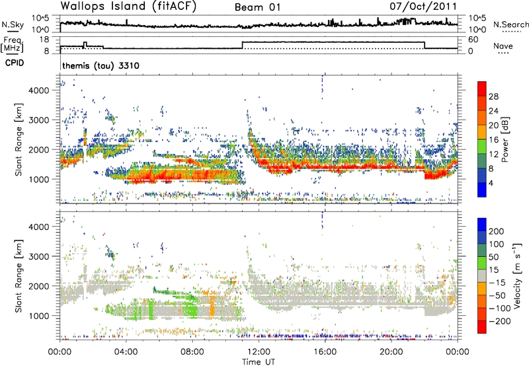Image resolution: width=529 pixels, height=366 pixels.
Task: Click the 18 tick on the frequency axis
Action: tap(44, 40)
